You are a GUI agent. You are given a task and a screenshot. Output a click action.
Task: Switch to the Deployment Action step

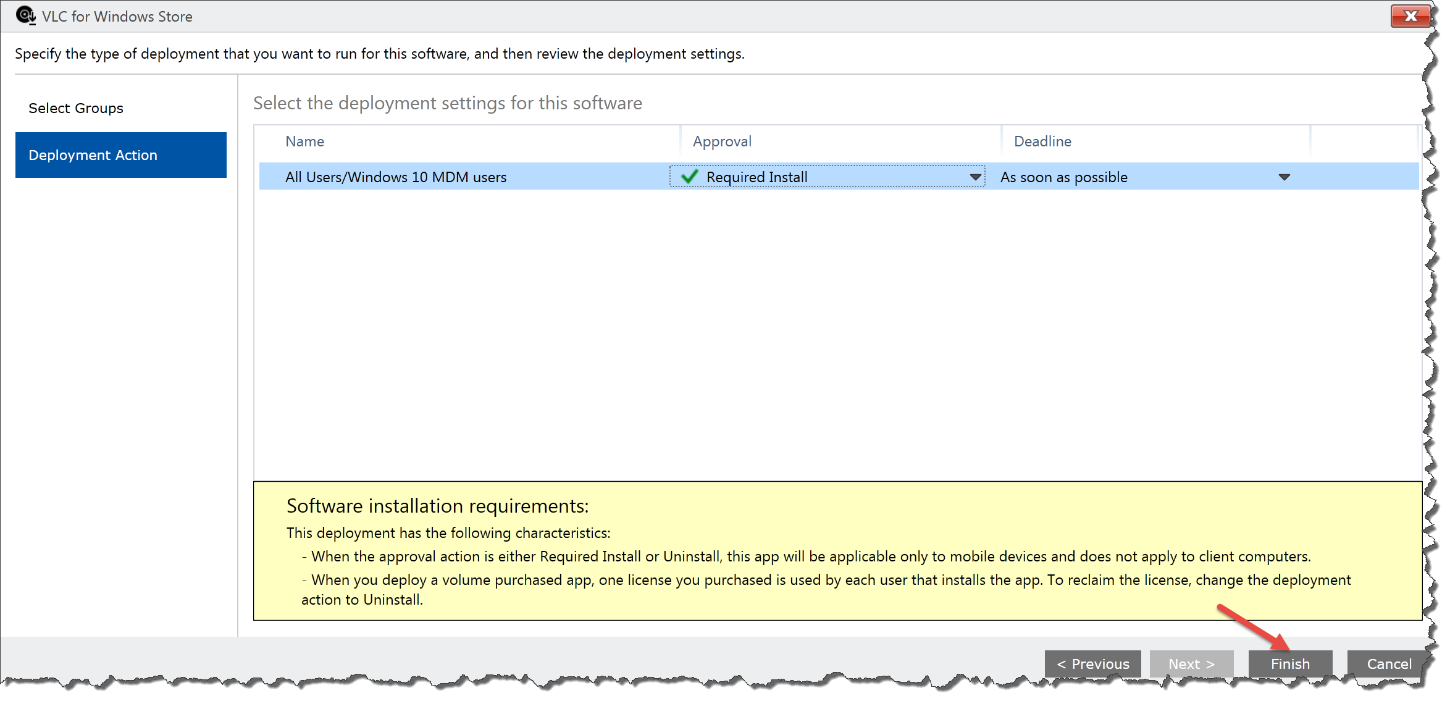click(93, 154)
